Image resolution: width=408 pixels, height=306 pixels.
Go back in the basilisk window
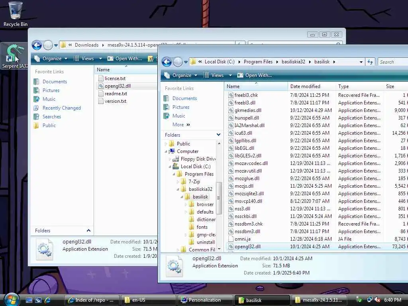point(167,62)
